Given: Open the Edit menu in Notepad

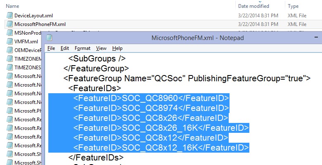Looking at the screenshot, I should (x=65, y=48).
